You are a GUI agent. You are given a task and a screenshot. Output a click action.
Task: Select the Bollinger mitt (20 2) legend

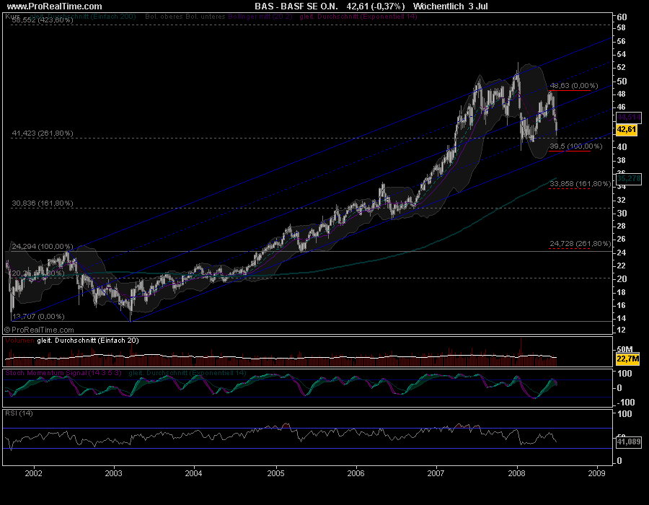pyautogui.click(x=260, y=17)
